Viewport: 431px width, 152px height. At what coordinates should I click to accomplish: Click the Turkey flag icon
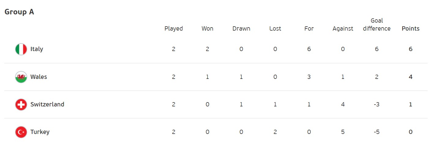[21, 132]
